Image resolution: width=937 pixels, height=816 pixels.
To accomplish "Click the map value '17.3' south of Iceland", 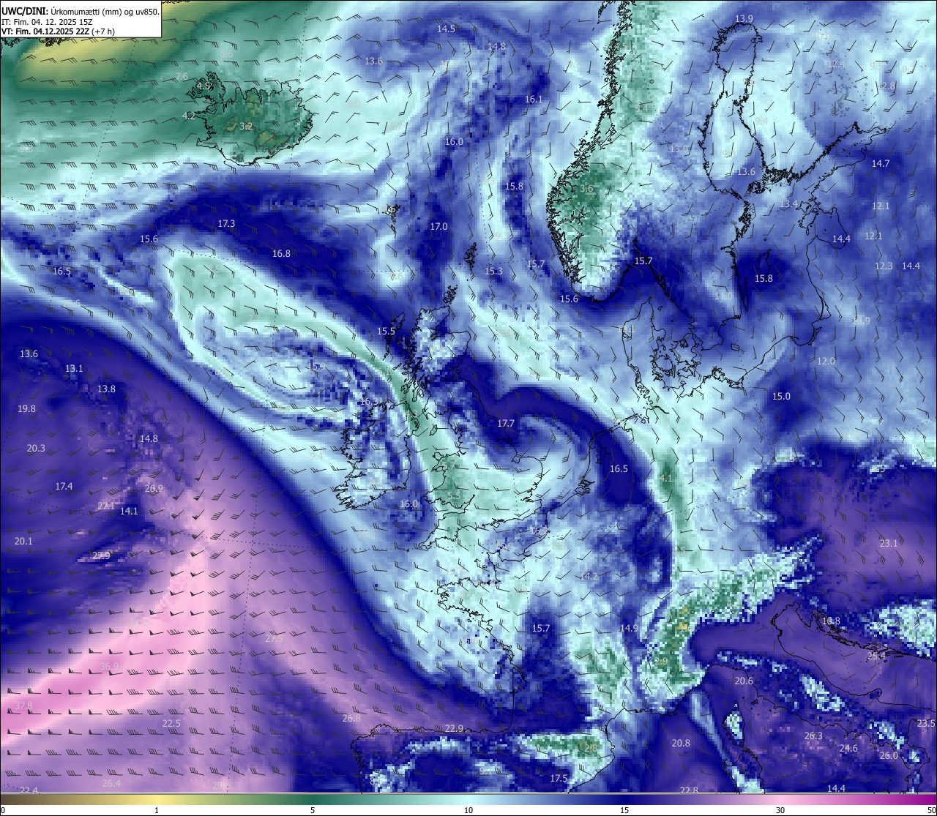I will tap(226, 224).
